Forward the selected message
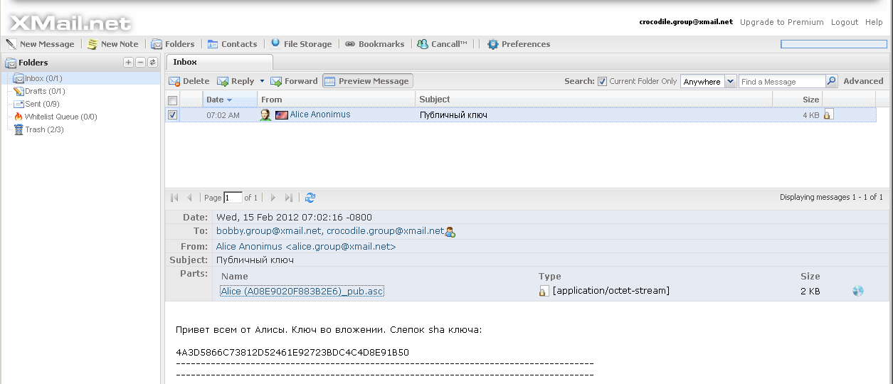 coord(294,81)
